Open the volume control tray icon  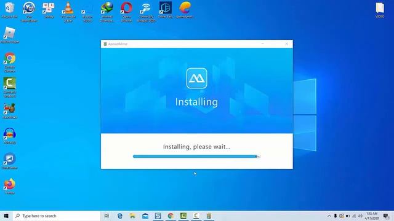(x=360, y=215)
